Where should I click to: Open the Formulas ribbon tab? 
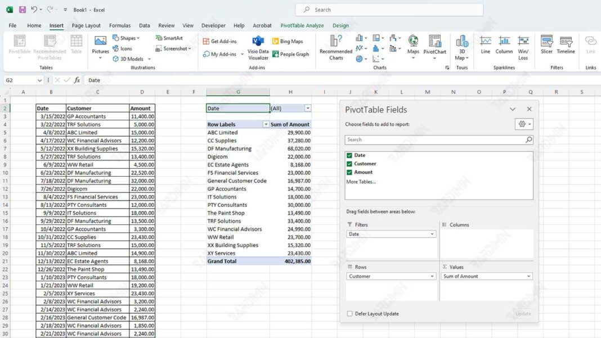[120, 25]
